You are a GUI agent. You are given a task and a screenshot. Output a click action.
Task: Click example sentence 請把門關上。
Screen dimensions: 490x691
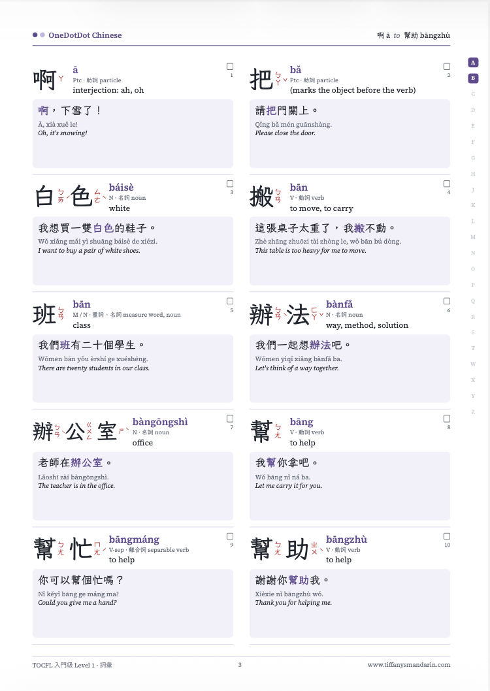286,110
